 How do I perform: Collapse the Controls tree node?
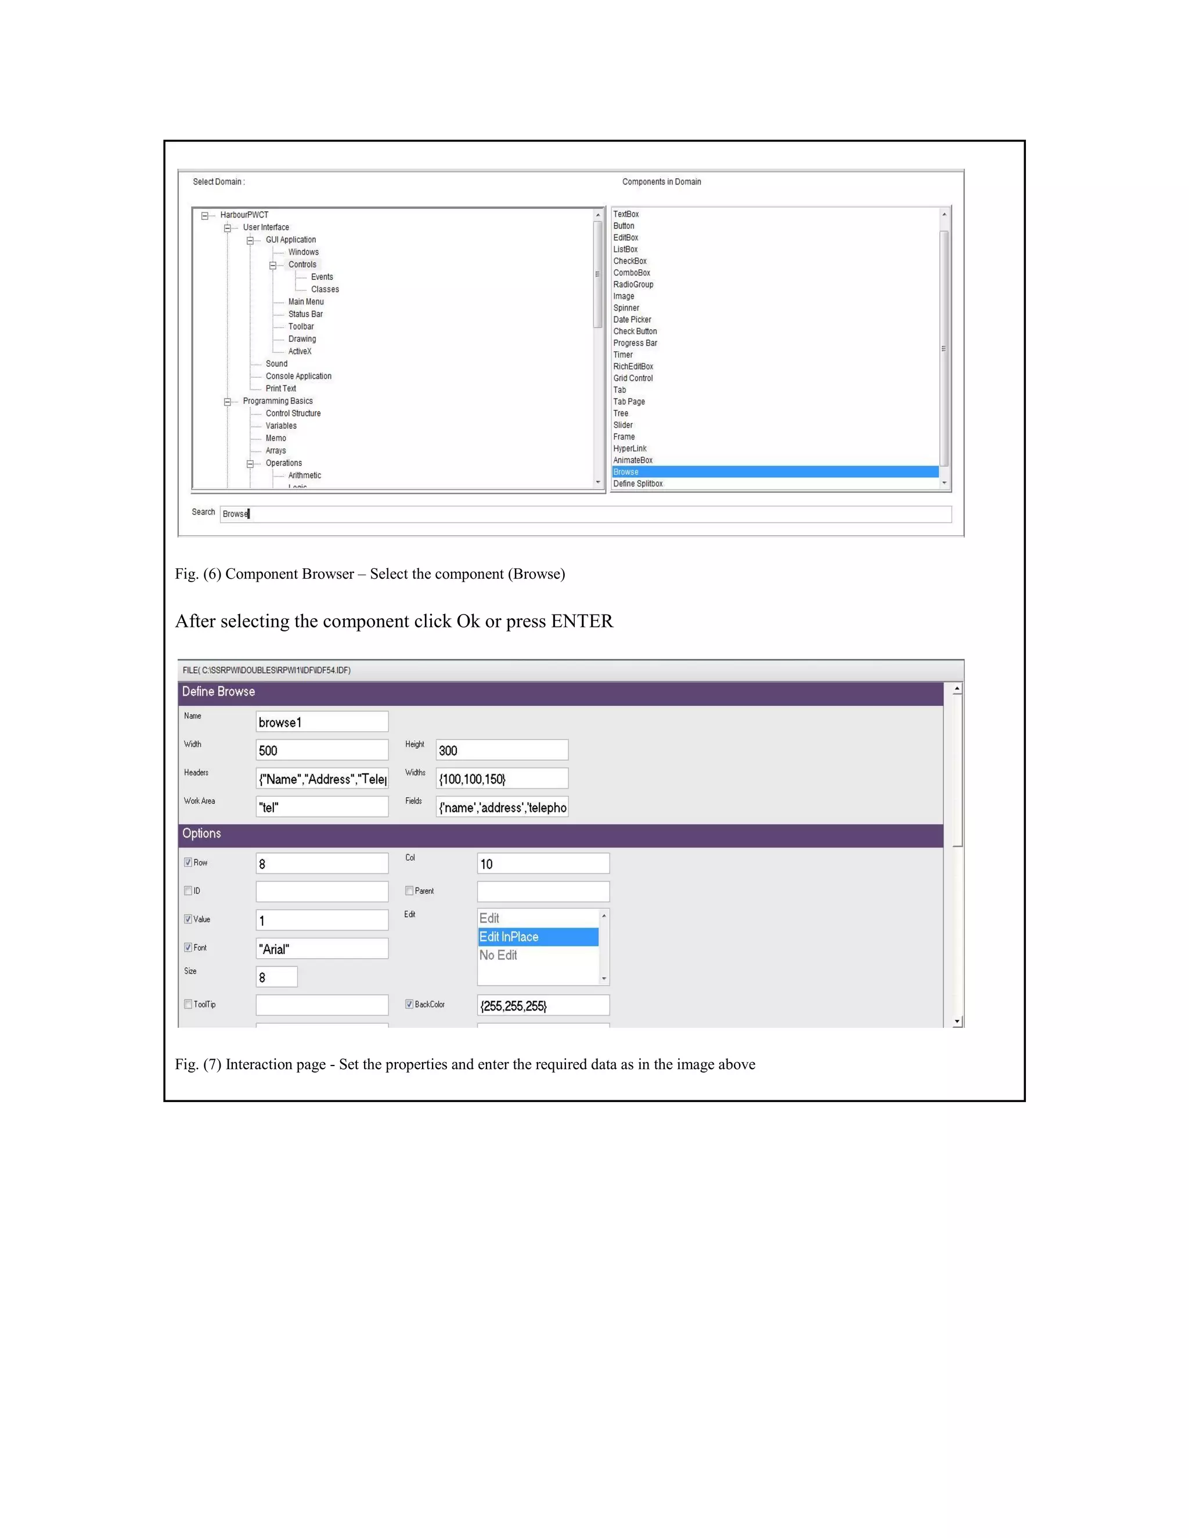tap(273, 265)
